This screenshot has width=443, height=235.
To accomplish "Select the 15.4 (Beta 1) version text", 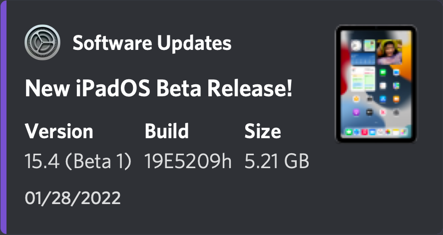I will pyautogui.click(x=78, y=161).
